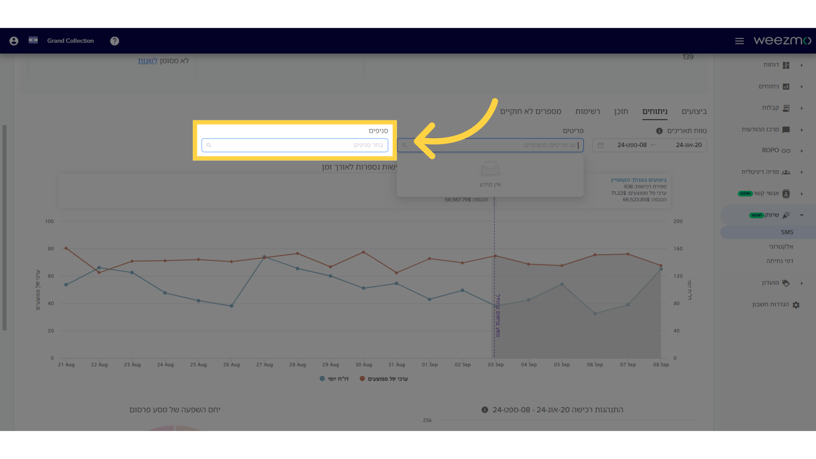Click the search icon in סניפים field
This screenshot has width=816, height=459.
pos(209,145)
